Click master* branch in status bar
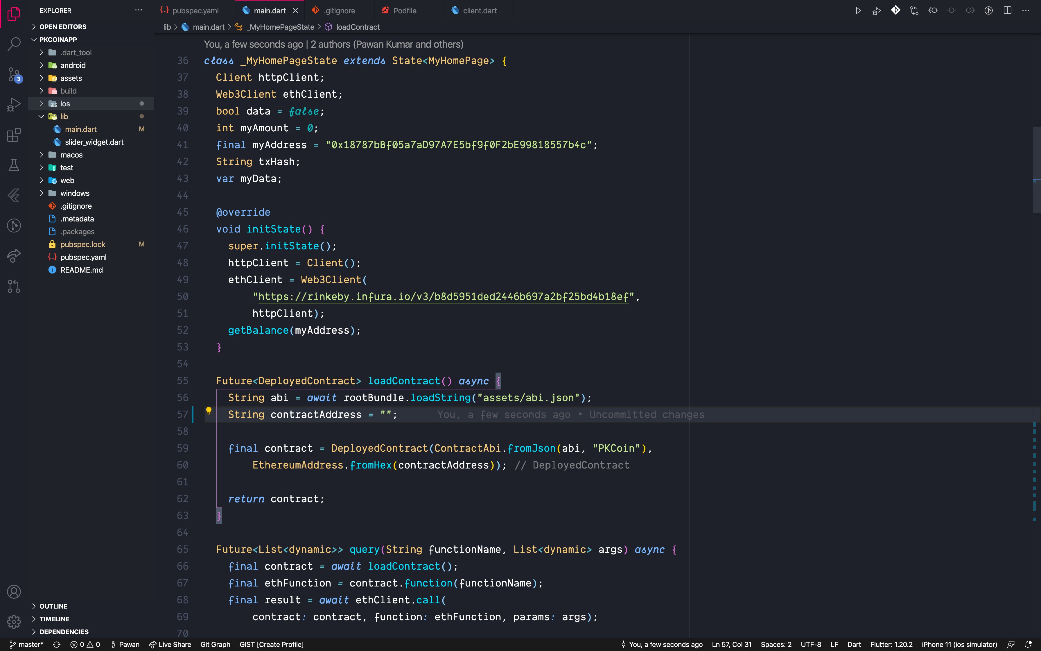This screenshot has width=1041, height=651. 27,645
